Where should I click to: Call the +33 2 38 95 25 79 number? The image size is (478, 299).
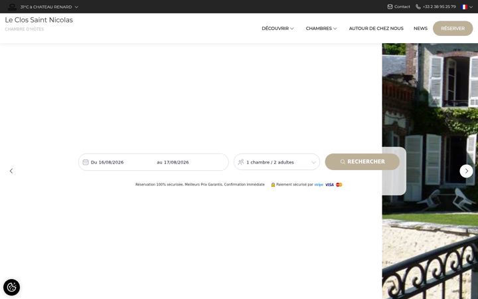point(439,7)
